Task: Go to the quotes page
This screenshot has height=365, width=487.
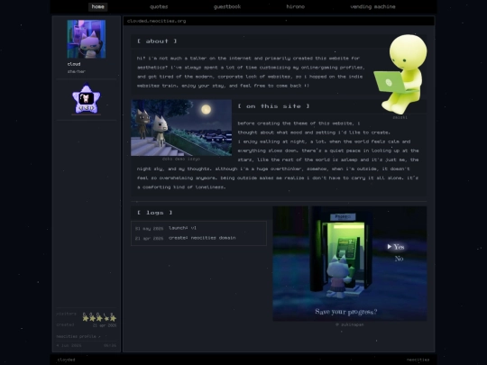Action: click(159, 7)
